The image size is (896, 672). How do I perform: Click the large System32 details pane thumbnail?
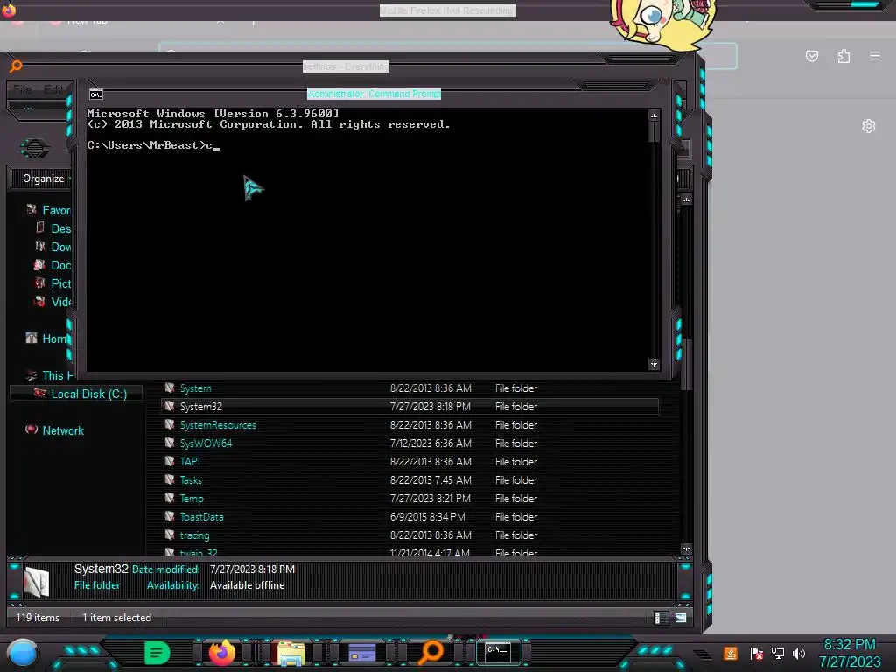coord(37,582)
